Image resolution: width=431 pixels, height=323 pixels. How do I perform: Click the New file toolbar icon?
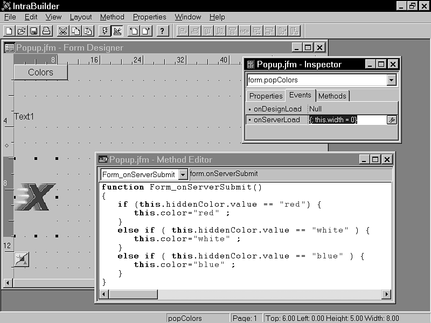click(x=9, y=31)
